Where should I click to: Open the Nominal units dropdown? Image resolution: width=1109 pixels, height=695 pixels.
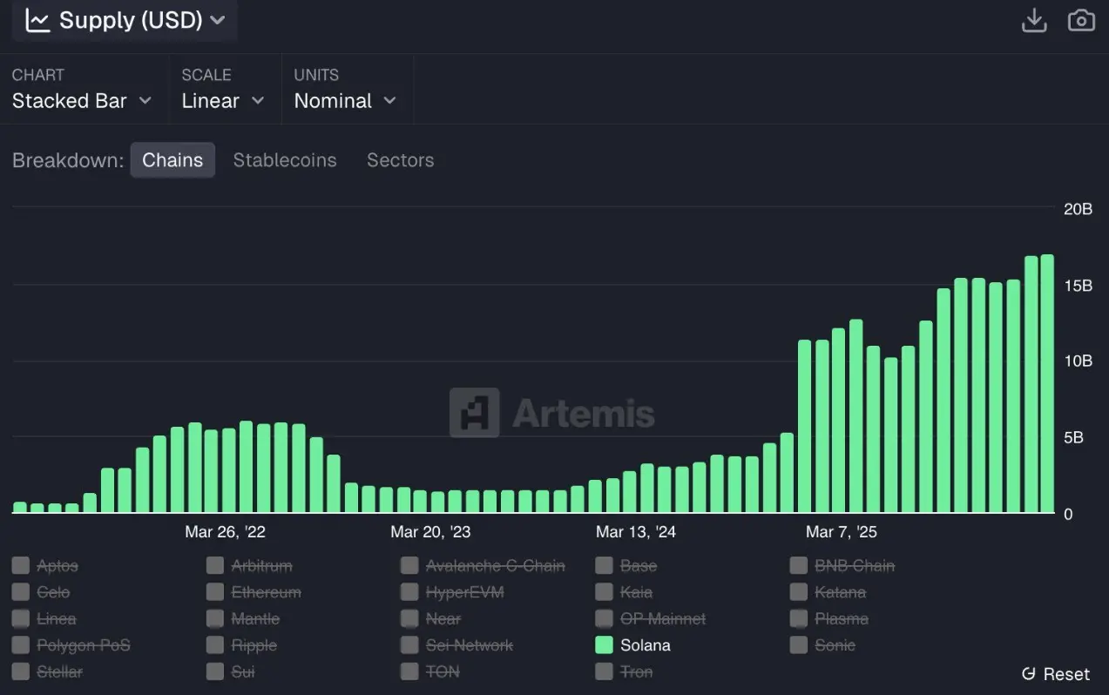pos(345,101)
